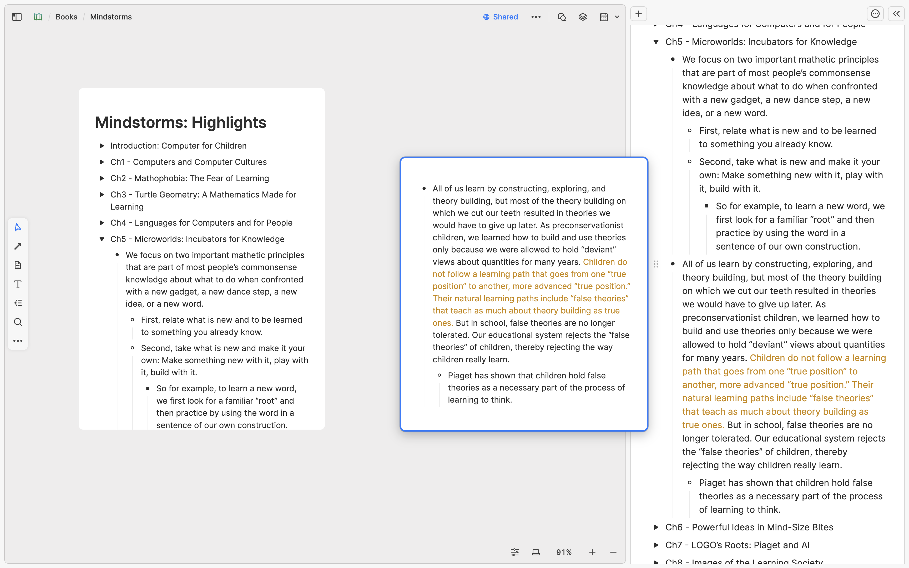The image size is (909, 568).
Task: Select the Note document tool
Action: pyautogui.click(x=18, y=265)
